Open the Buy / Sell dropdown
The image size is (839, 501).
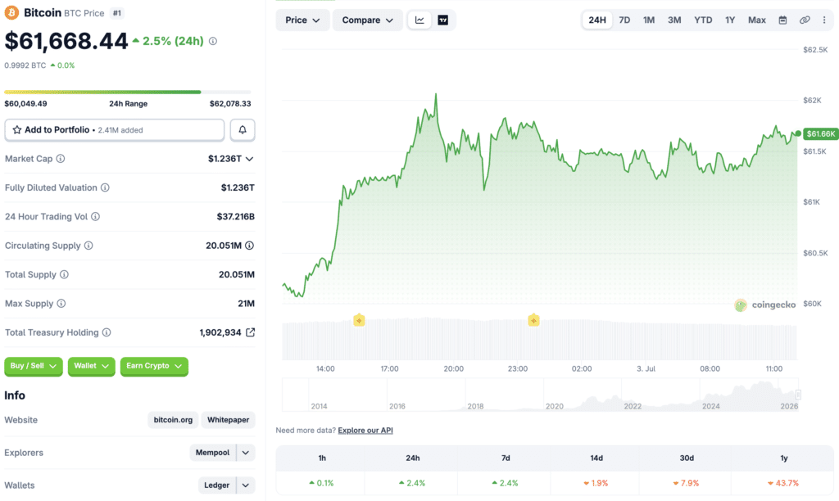(33, 366)
